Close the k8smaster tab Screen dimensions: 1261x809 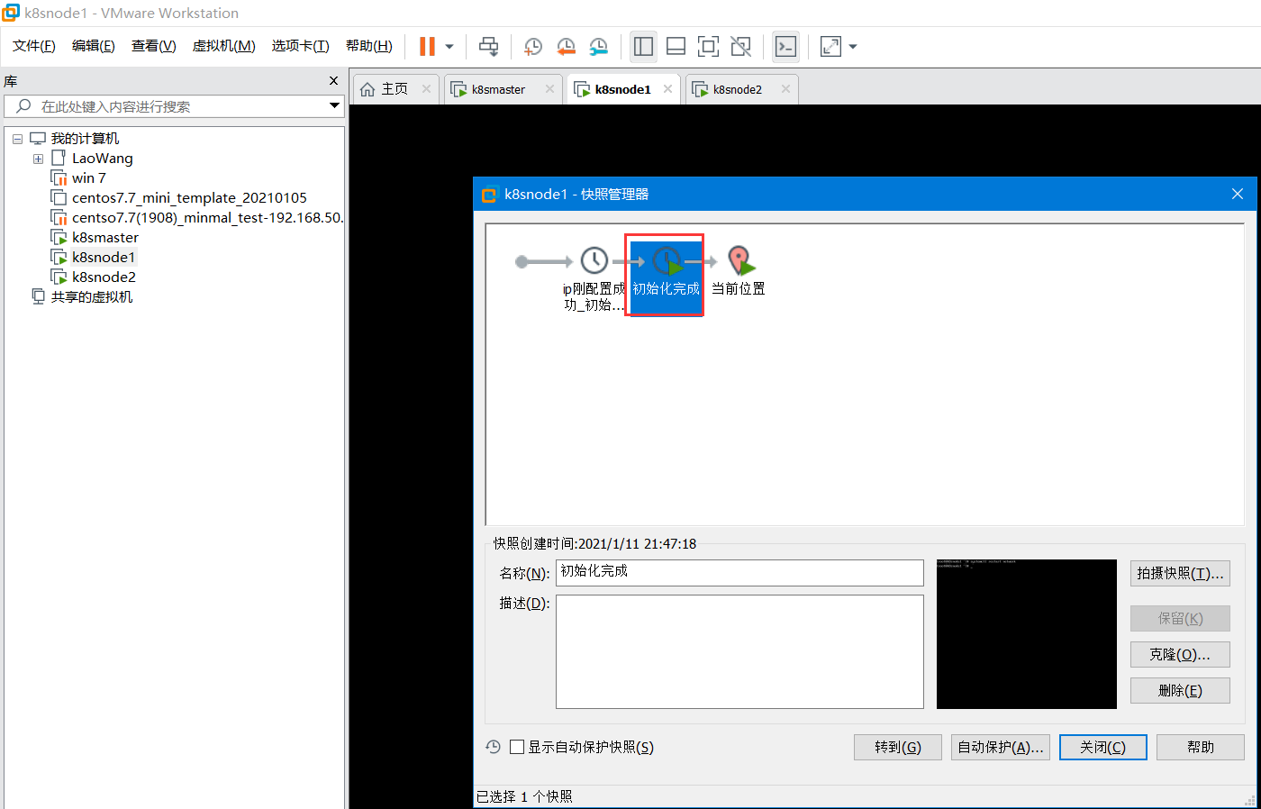(x=549, y=89)
